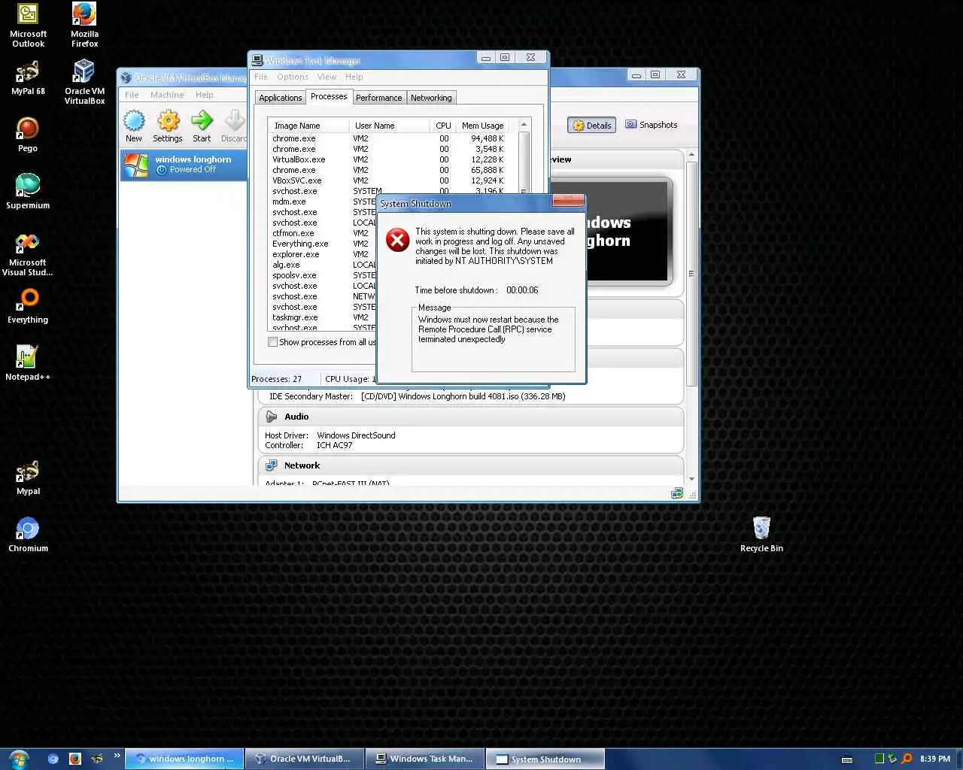Select the MyPal 68 desktop icon

pyautogui.click(x=28, y=78)
